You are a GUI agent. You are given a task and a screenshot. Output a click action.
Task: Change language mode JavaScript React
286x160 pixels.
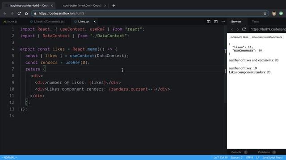coord(273,158)
